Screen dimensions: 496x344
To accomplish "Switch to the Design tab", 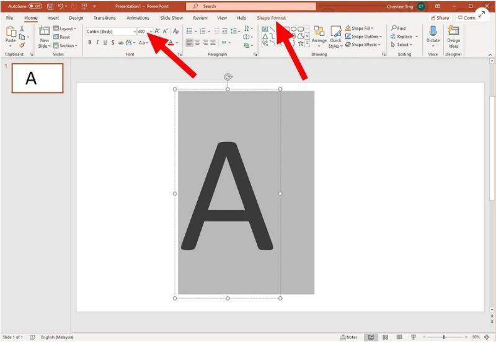I will (76, 18).
